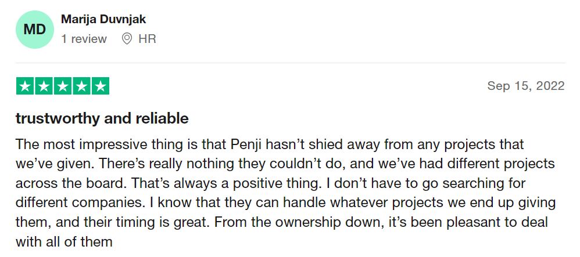The image size is (580, 257).
Task: Click the fourth green rating star
Action: coord(81,86)
